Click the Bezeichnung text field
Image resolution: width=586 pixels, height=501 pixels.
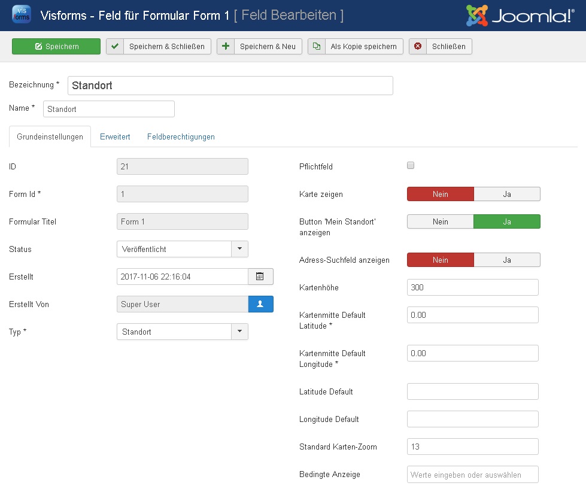click(x=230, y=86)
